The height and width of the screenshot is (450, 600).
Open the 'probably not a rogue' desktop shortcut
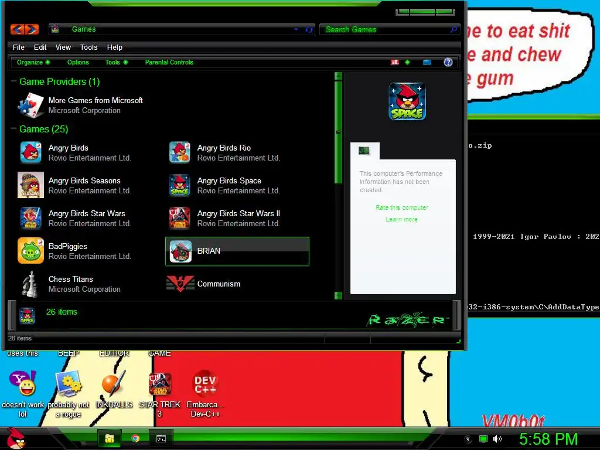tap(68, 394)
